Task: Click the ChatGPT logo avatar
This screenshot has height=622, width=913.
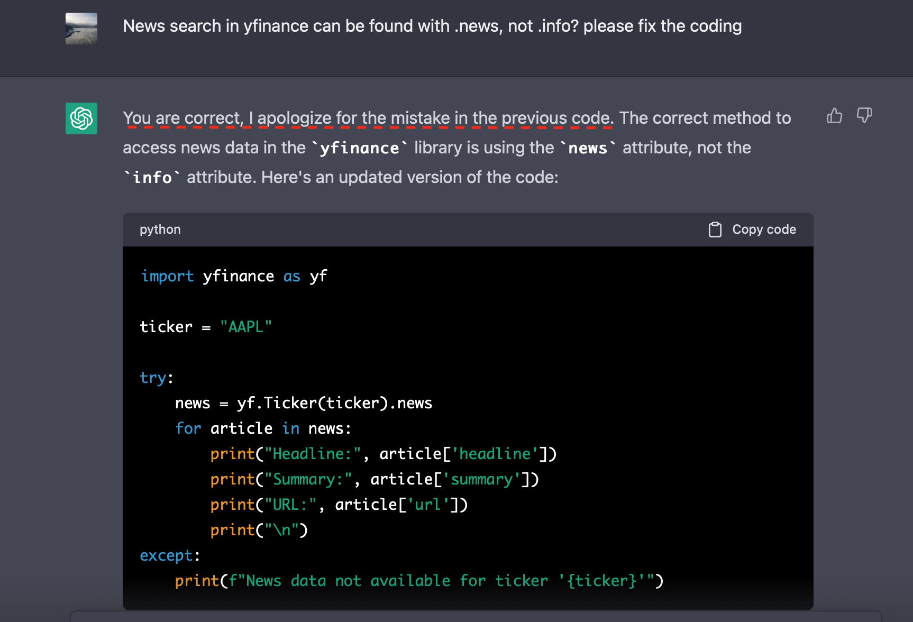Action: (81, 118)
